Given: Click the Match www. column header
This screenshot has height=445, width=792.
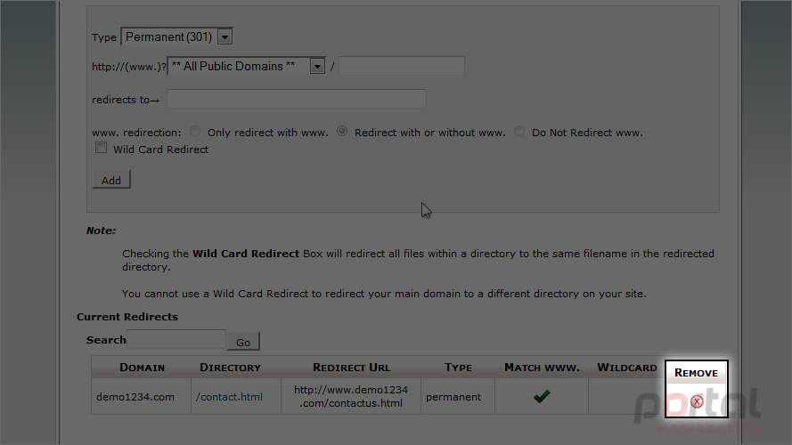Looking at the screenshot, I should click(542, 368).
